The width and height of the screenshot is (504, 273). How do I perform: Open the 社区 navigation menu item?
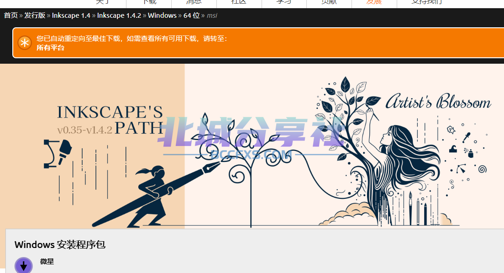pyautogui.click(x=239, y=2)
